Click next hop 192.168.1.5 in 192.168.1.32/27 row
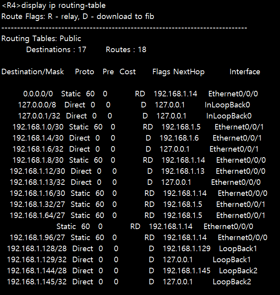Image resolution: width=280 pixels, height=295 pixels. tap(183, 205)
